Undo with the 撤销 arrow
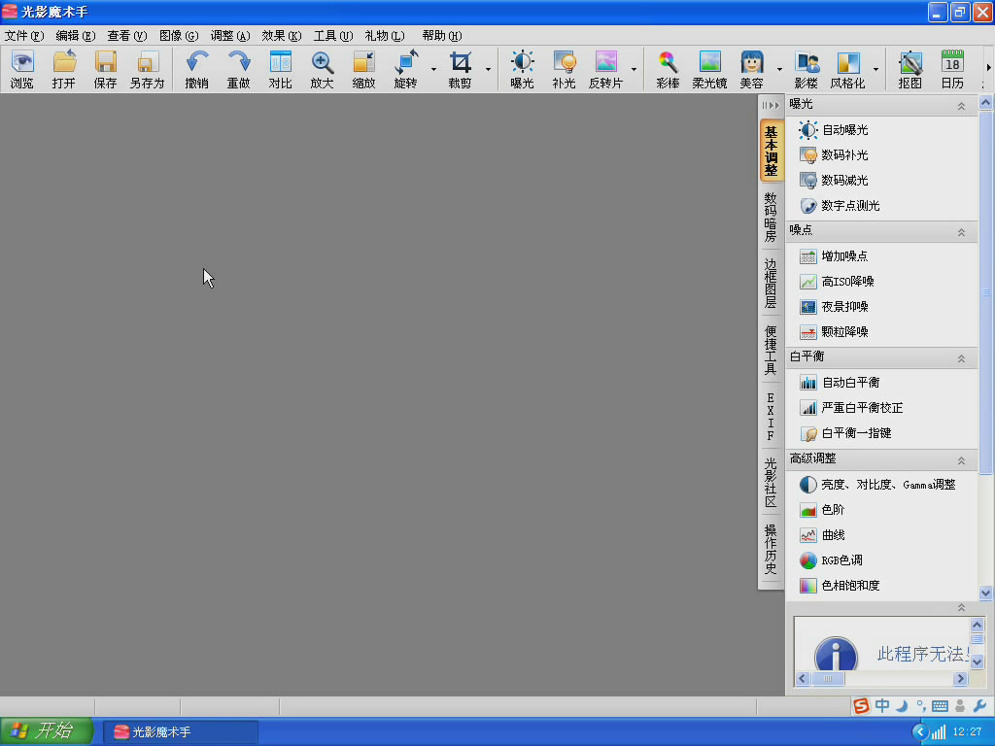 196,69
